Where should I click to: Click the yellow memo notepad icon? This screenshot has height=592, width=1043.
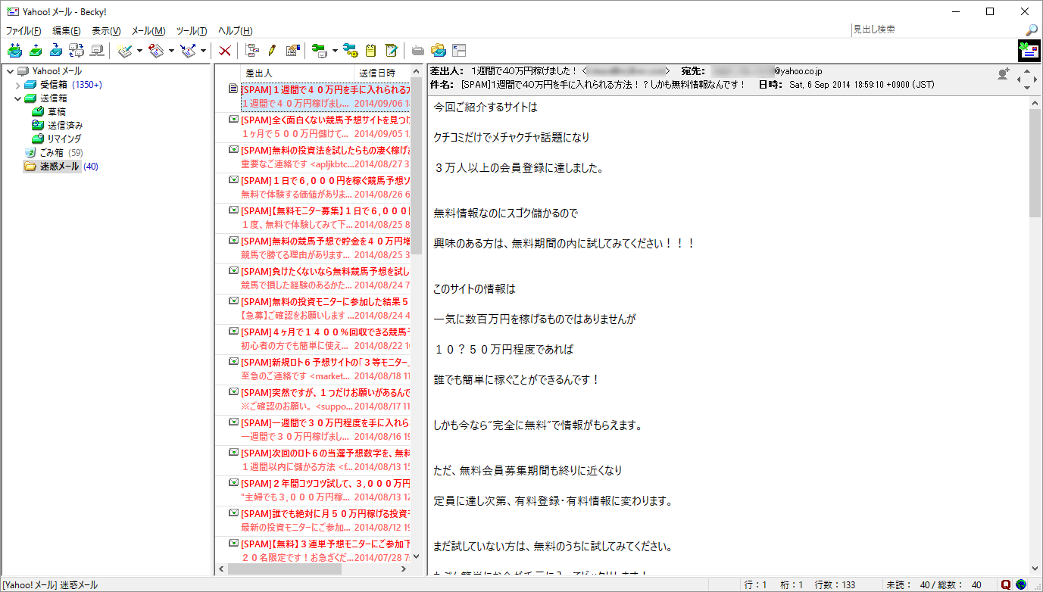(x=370, y=51)
